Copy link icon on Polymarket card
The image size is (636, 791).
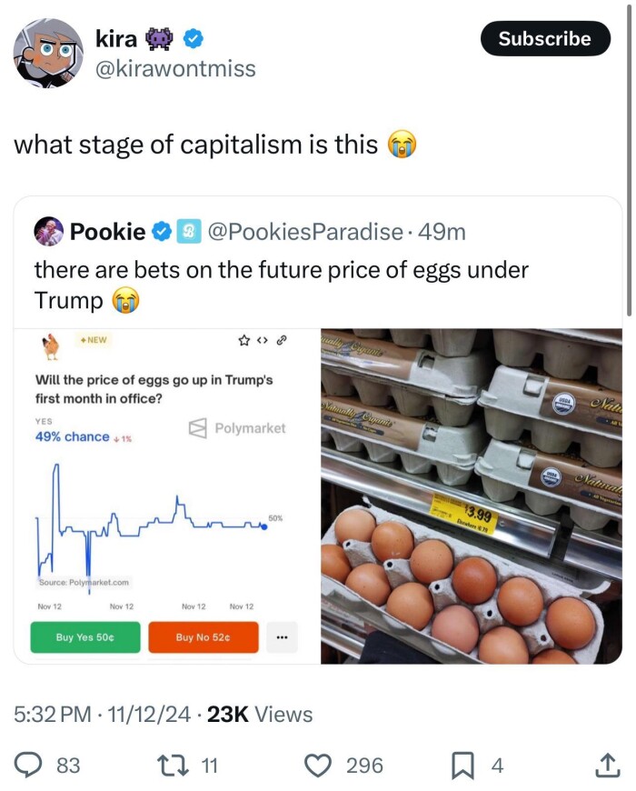click(282, 341)
